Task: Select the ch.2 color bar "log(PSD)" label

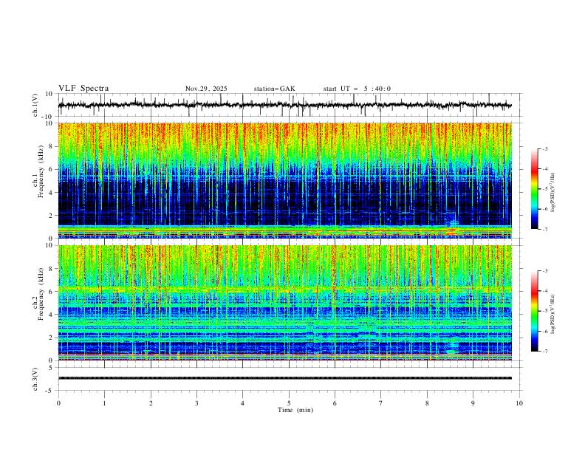Action: (553, 314)
